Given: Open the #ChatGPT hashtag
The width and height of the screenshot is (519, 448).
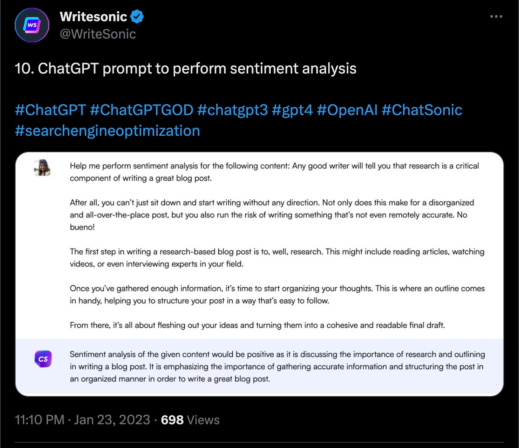Looking at the screenshot, I should [50, 110].
